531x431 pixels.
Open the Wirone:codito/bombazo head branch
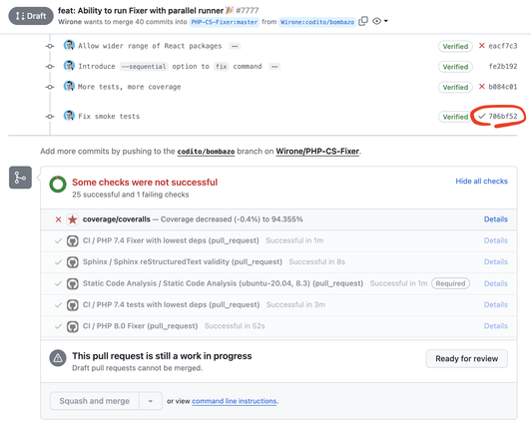317,22
